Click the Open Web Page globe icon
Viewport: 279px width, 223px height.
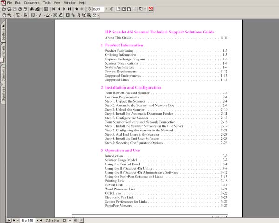point(9,9)
